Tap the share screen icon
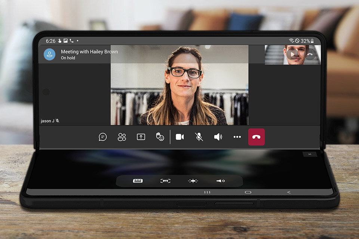The height and width of the screenshot is (239, 359). click(x=141, y=137)
